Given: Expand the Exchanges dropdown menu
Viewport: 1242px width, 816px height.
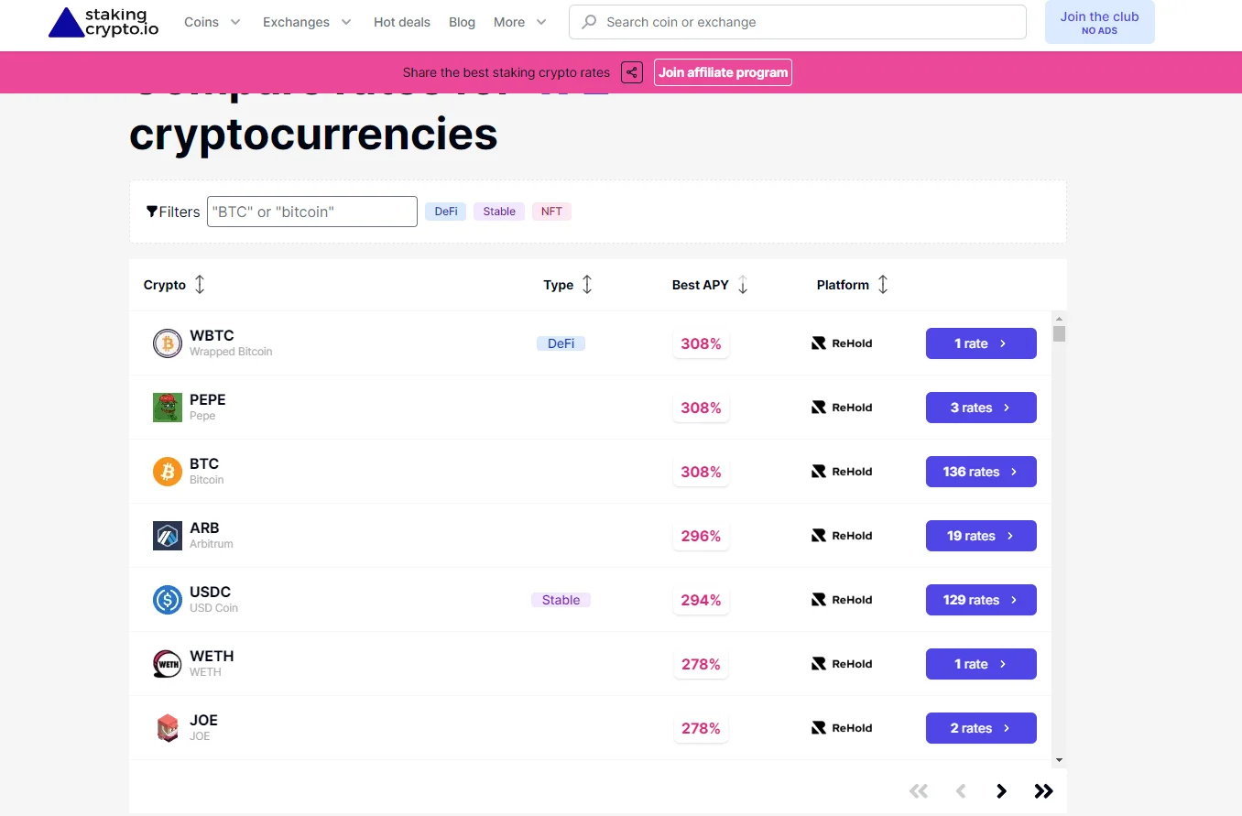Looking at the screenshot, I should click(307, 22).
